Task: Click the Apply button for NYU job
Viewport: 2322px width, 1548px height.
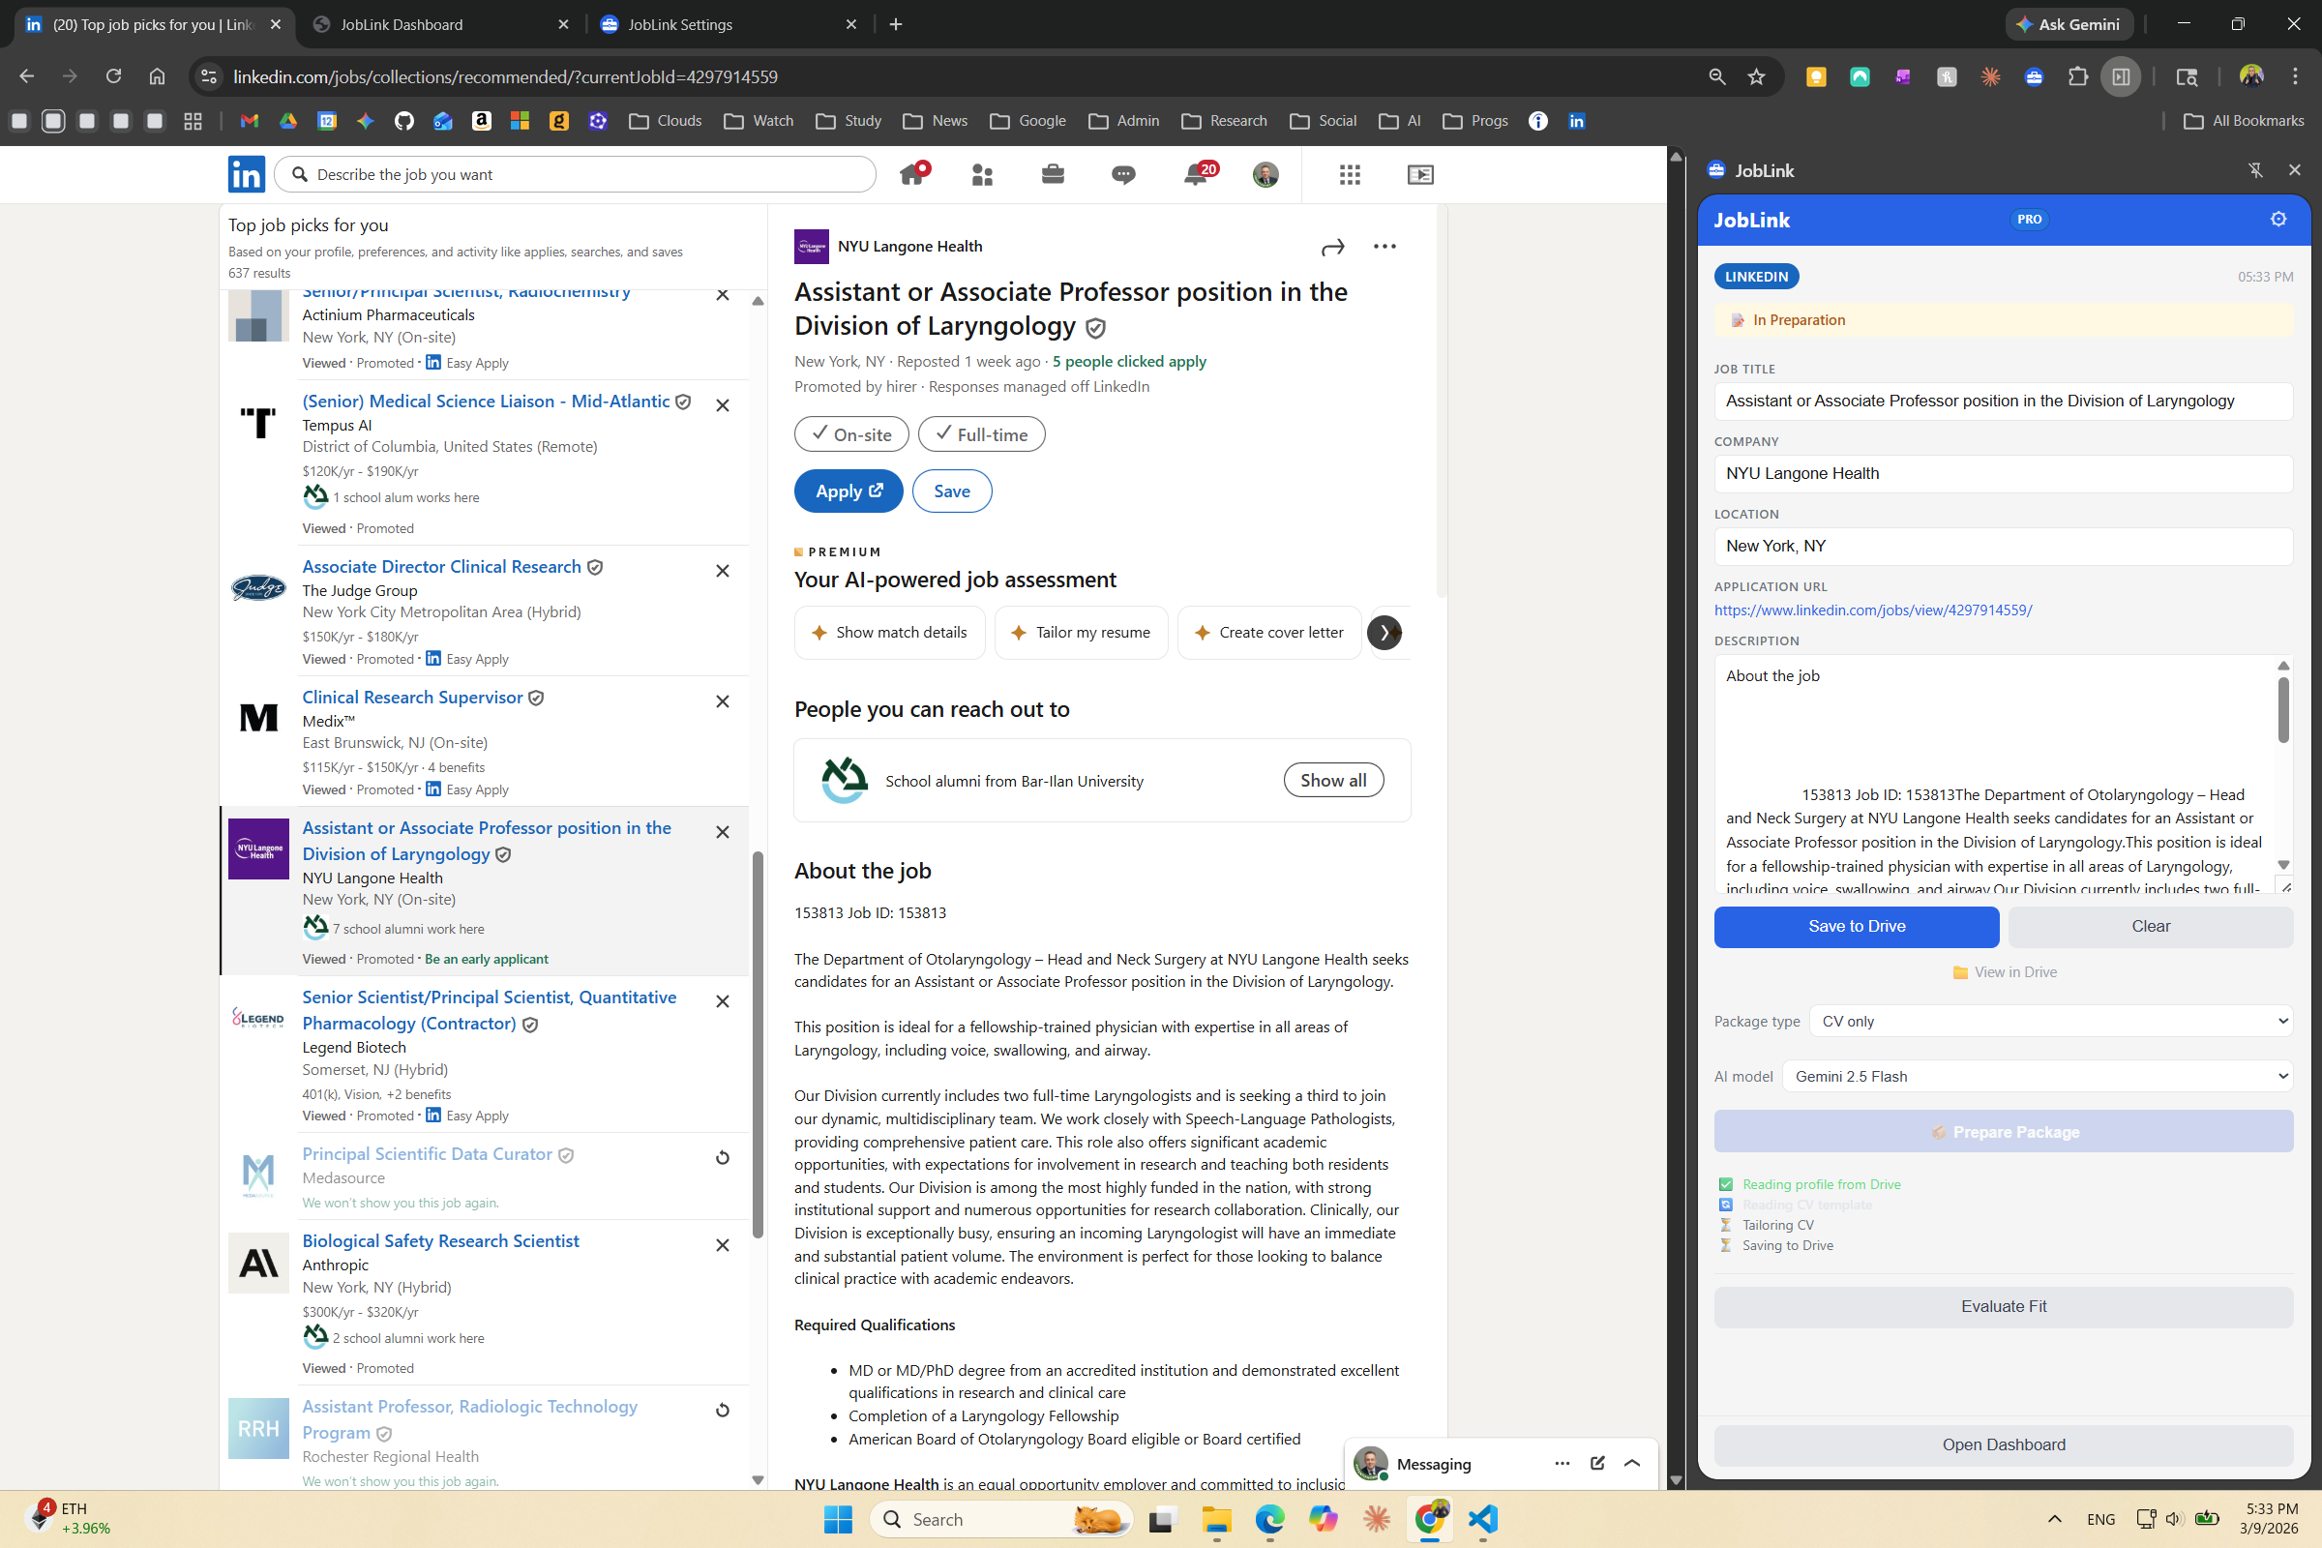Action: (x=848, y=491)
